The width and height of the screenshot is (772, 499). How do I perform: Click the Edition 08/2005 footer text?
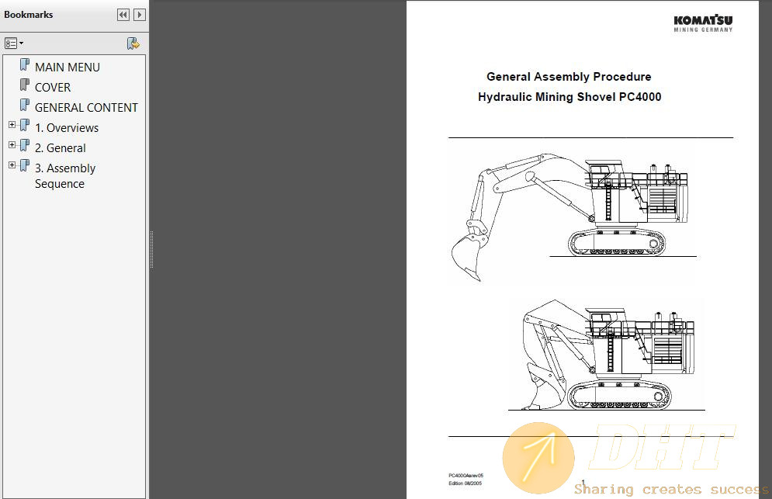466,483
